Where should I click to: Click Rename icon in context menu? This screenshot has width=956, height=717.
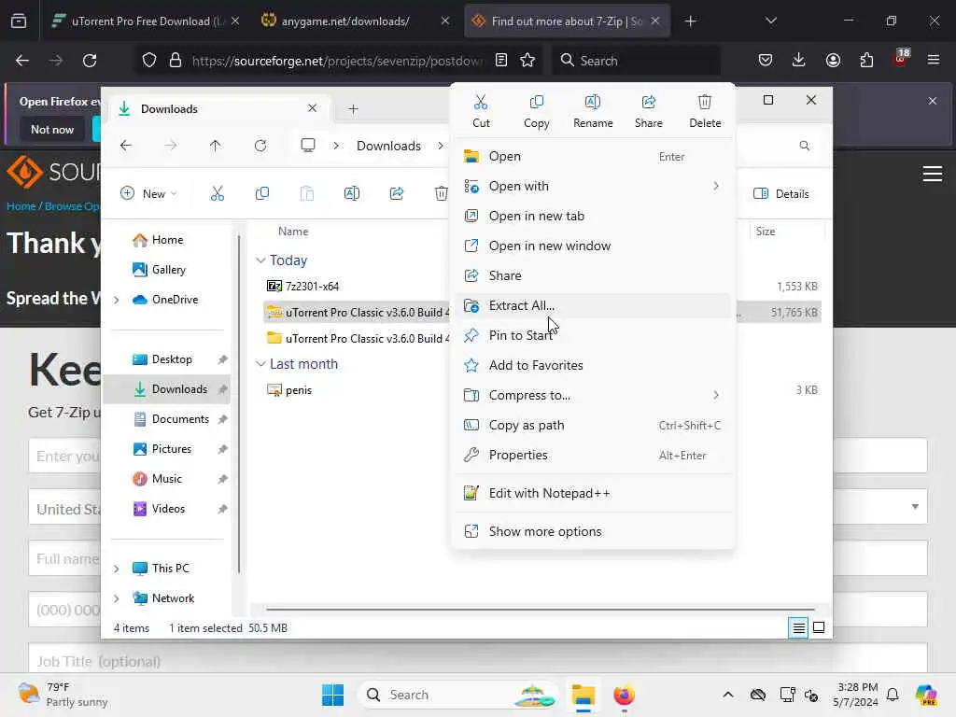(x=593, y=110)
